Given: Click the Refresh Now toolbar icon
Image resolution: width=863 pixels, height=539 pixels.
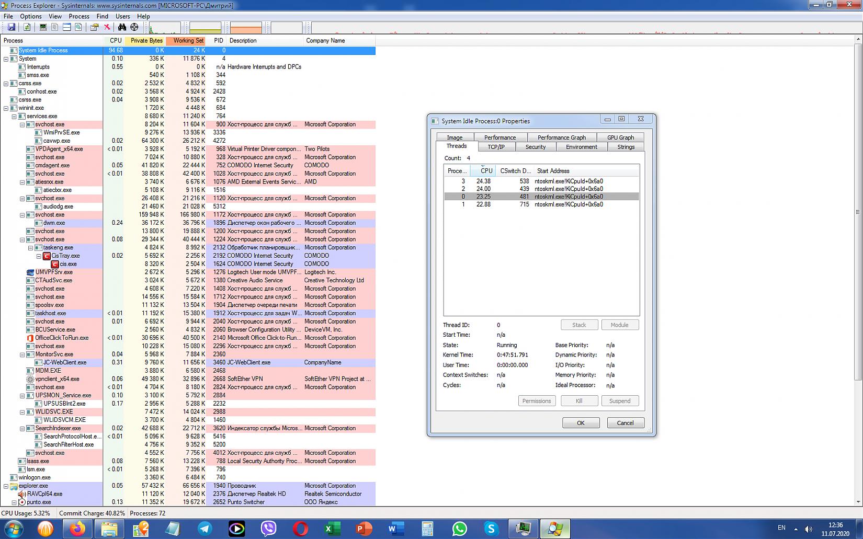Looking at the screenshot, I should tap(27, 27).
